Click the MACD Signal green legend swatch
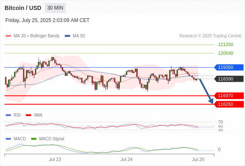 click(34, 139)
